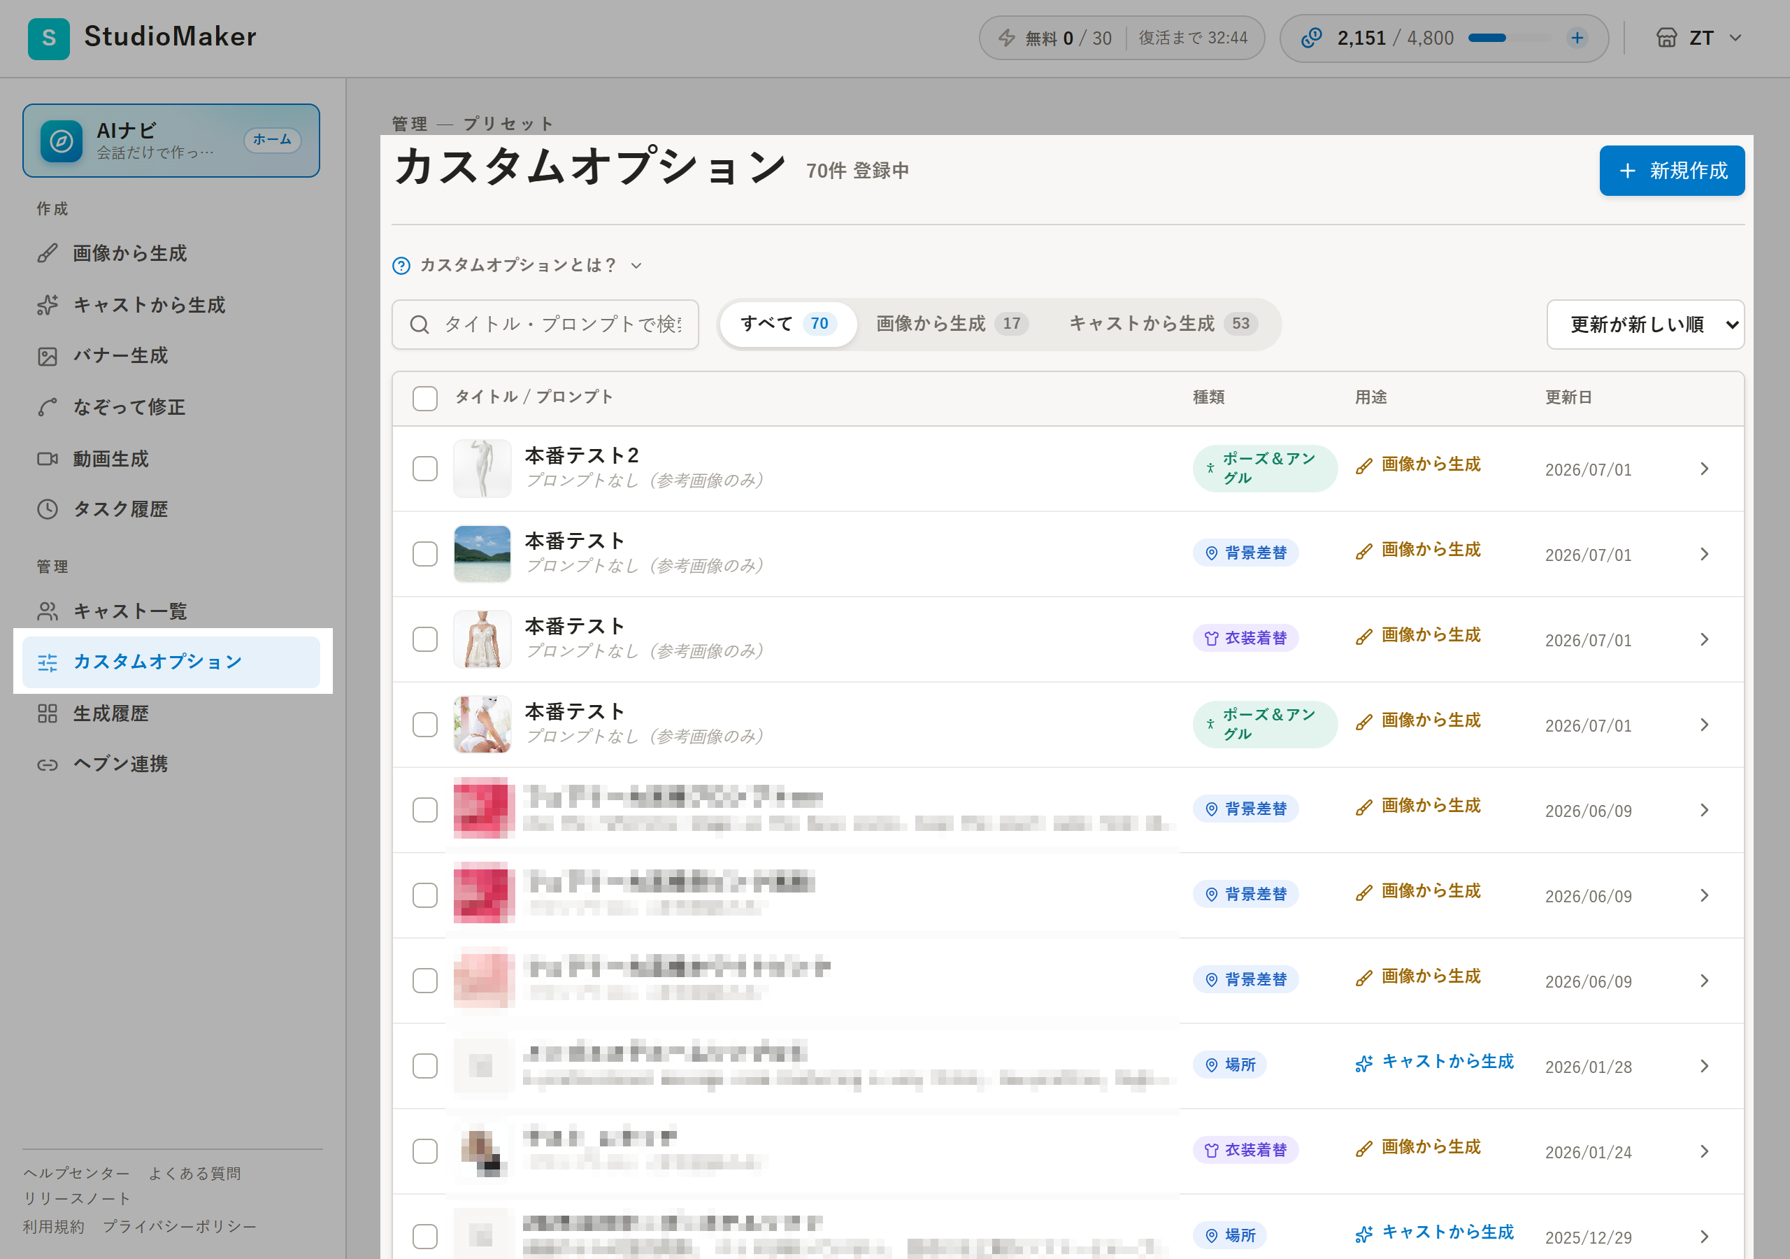Click the 背景差替 badge on 本番テスト row
The width and height of the screenshot is (1790, 1259).
(1245, 553)
